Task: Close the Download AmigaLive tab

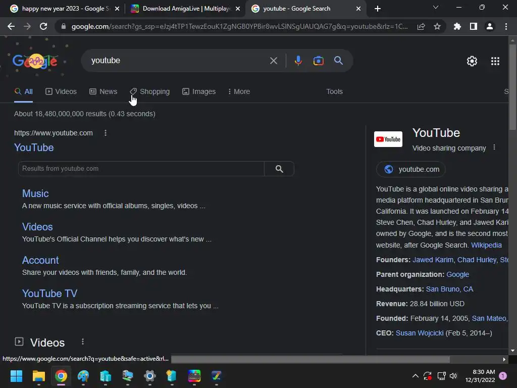Action: (x=238, y=9)
